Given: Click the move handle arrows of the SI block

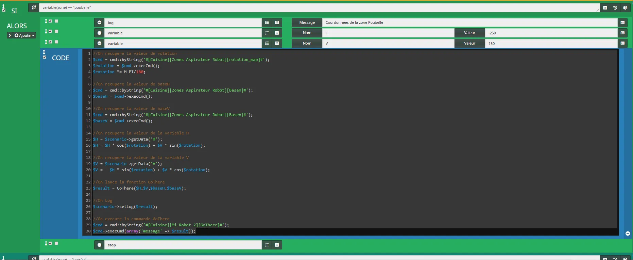Looking at the screenshot, I should tap(3, 7).
